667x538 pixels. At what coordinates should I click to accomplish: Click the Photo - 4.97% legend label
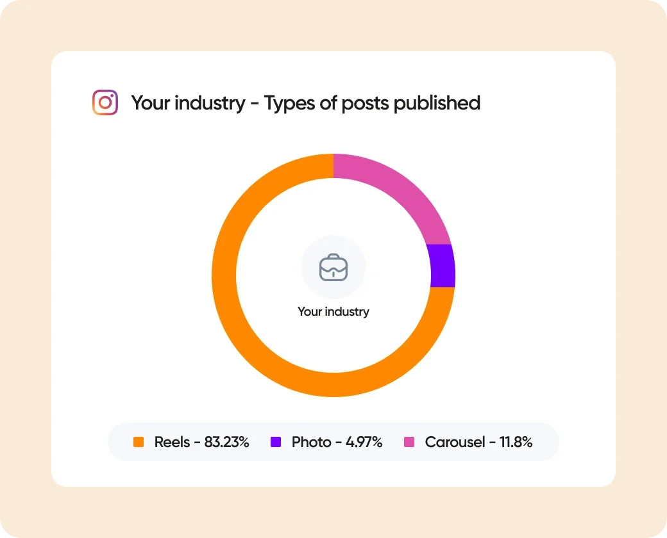point(337,442)
